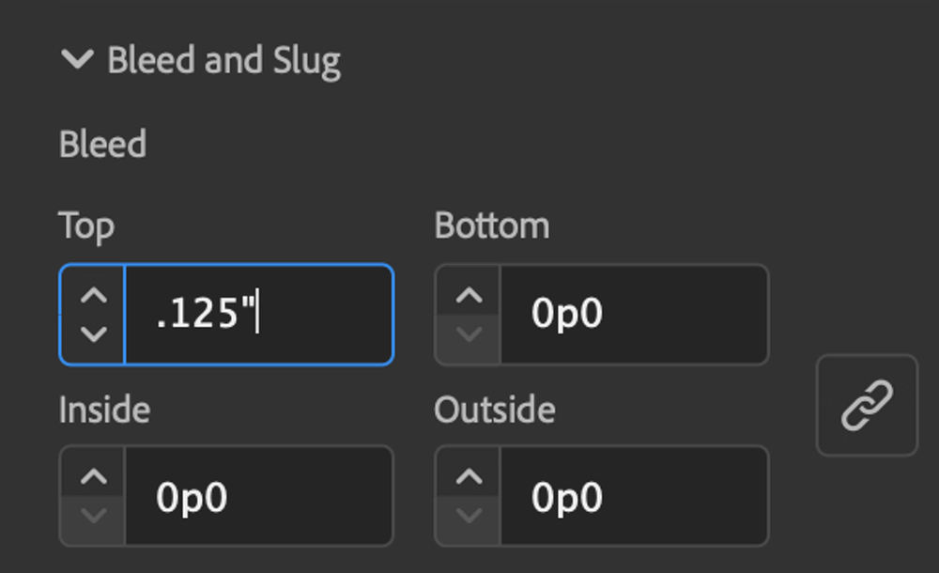Select the Bottom bleed value field
Image resolution: width=939 pixels, height=573 pixels.
click(x=634, y=314)
